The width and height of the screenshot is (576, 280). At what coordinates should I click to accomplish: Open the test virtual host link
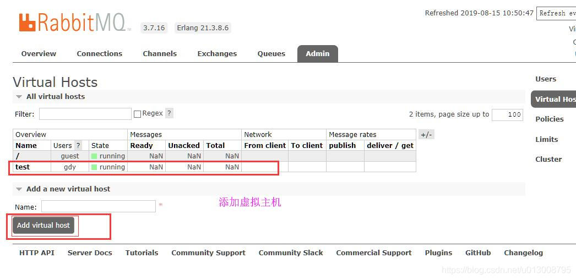pyautogui.click(x=23, y=167)
